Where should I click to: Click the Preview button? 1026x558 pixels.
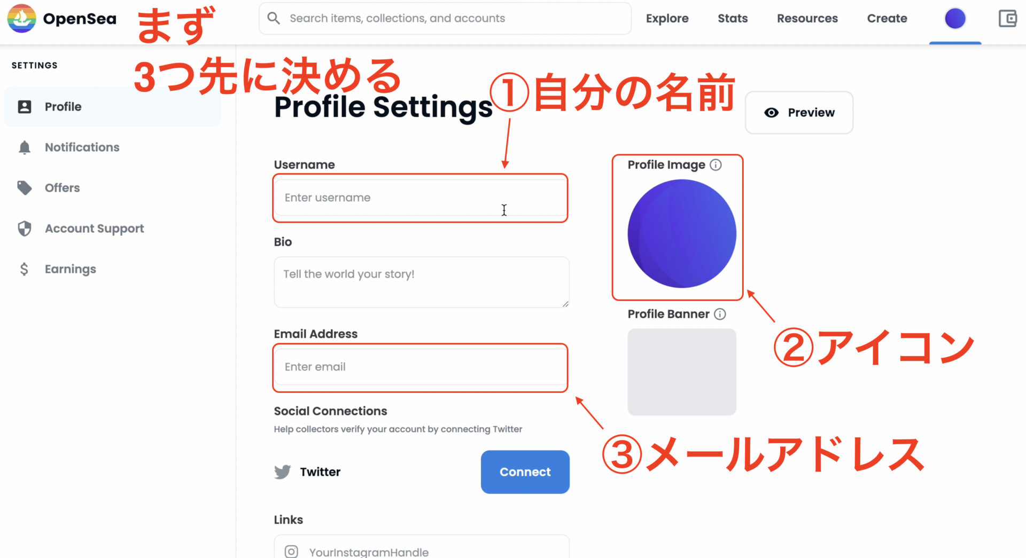tap(799, 113)
